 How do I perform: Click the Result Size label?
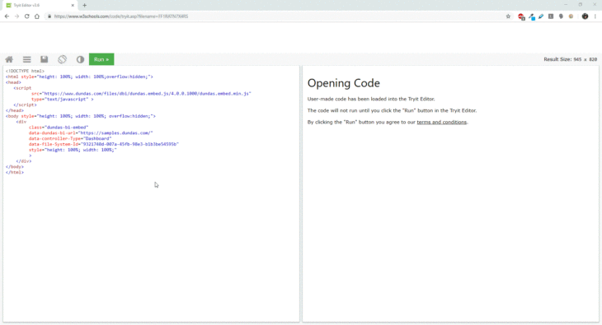(x=570, y=59)
